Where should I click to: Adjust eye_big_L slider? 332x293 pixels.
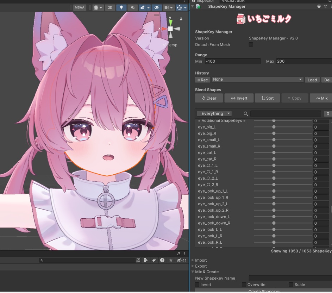tap(283, 127)
